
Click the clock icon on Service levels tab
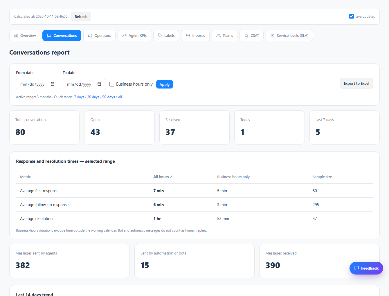tap(273, 36)
